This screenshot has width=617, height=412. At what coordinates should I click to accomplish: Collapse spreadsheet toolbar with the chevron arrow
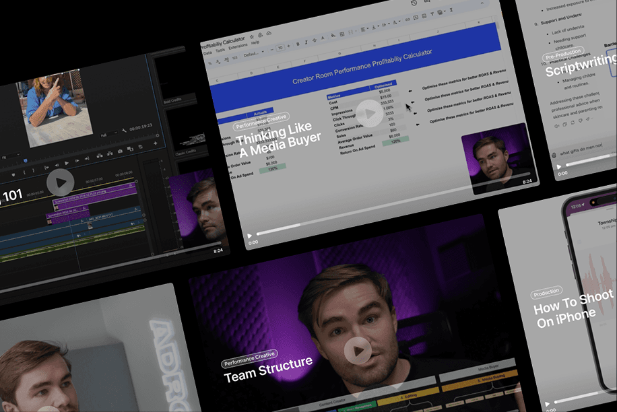point(482,3)
